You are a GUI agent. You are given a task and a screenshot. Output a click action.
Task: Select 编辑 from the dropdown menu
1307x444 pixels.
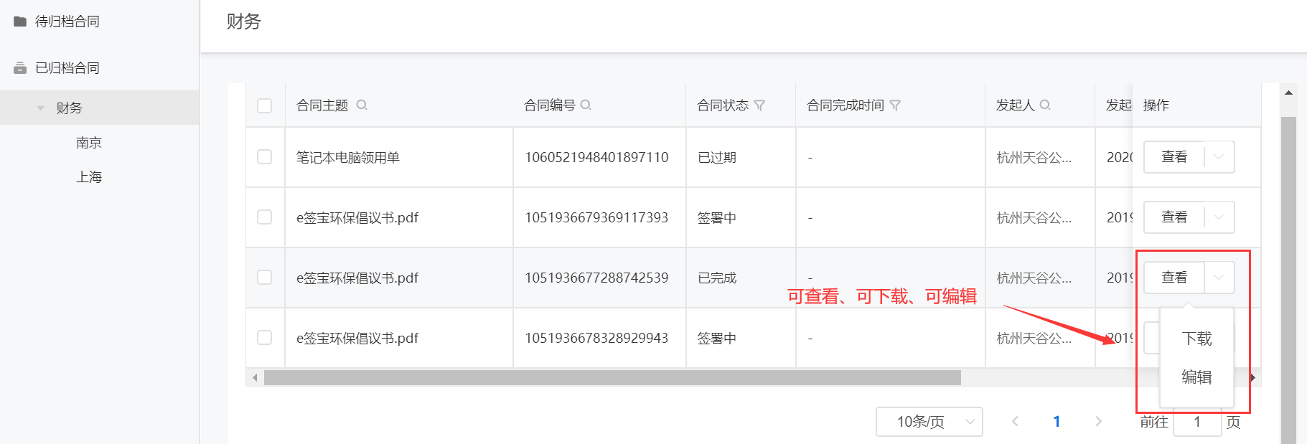click(x=1196, y=377)
